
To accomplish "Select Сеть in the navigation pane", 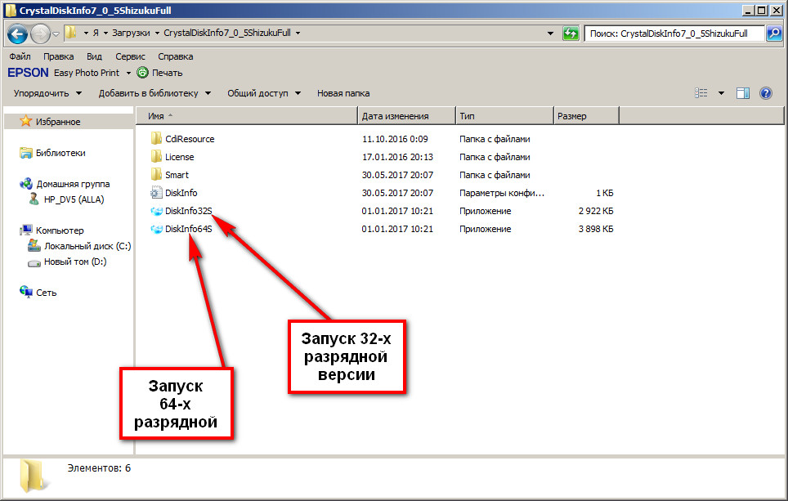I will click(x=47, y=293).
